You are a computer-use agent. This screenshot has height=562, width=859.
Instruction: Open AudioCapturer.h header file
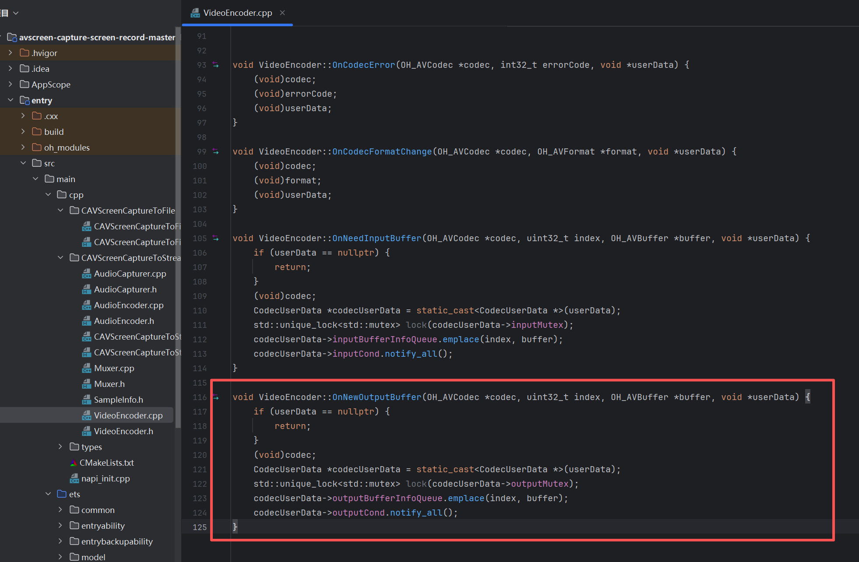[x=125, y=289]
